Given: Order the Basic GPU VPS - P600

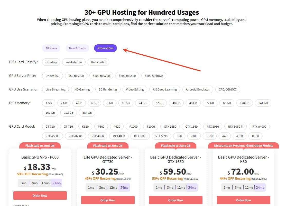Looking at the screenshot, I should point(40,196).
